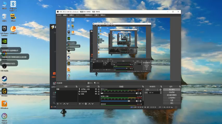Hide the audio input capture source
The width and height of the screenshot is (222, 124).
click(x=96, y=89)
